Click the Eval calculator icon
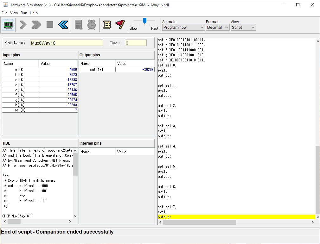The height and width of the screenshot is (244, 320). click(x=79, y=25)
